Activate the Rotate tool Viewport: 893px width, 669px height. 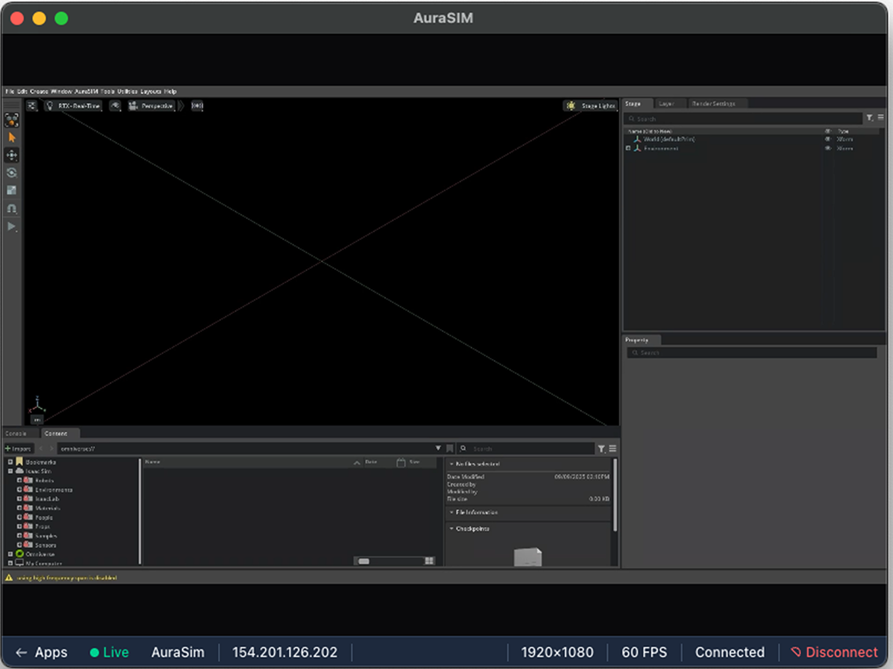pyautogui.click(x=12, y=173)
